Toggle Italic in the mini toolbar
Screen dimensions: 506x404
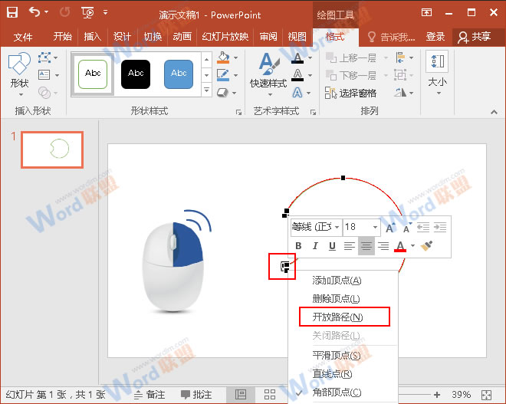click(315, 246)
